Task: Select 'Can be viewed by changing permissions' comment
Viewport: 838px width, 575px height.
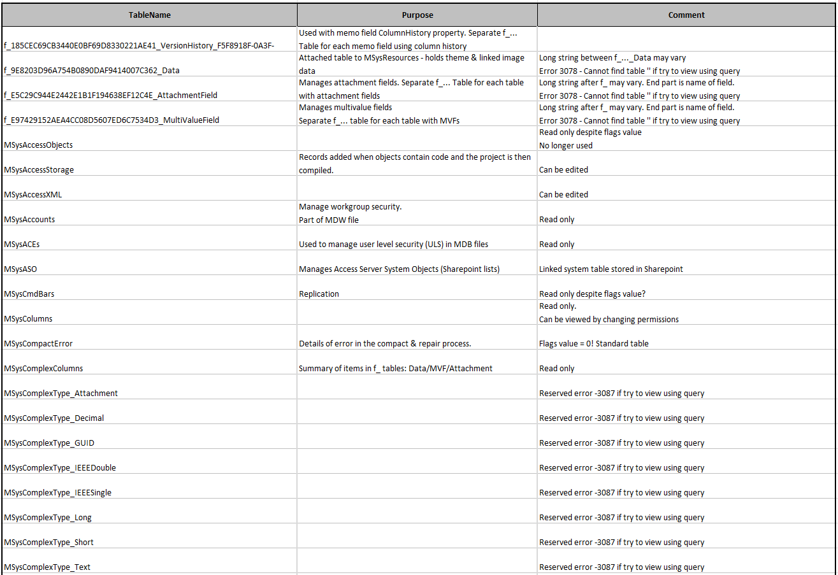Action: pyautogui.click(x=686, y=313)
